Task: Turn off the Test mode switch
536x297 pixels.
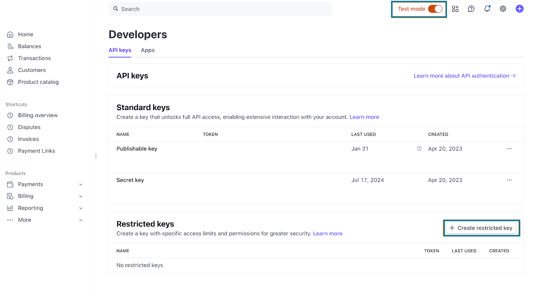Action: click(435, 9)
